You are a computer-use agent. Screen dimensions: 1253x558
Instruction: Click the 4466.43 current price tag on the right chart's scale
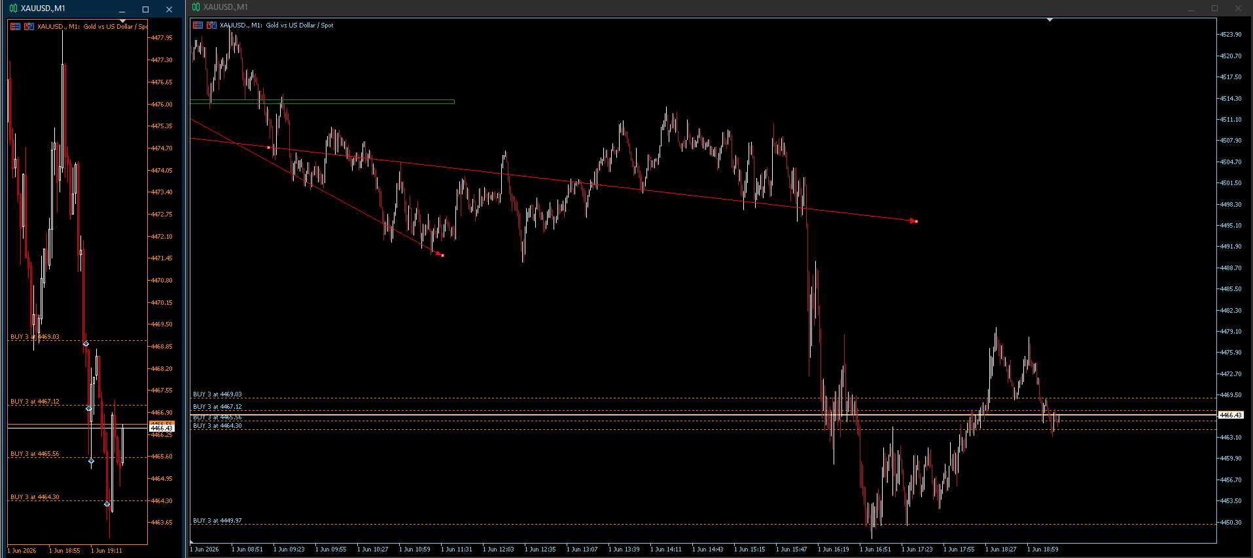pos(1231,415)
